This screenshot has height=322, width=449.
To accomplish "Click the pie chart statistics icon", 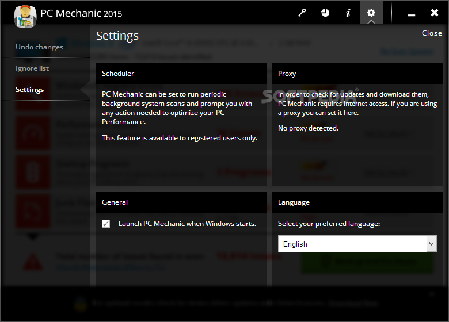I will tap(325, 13).
